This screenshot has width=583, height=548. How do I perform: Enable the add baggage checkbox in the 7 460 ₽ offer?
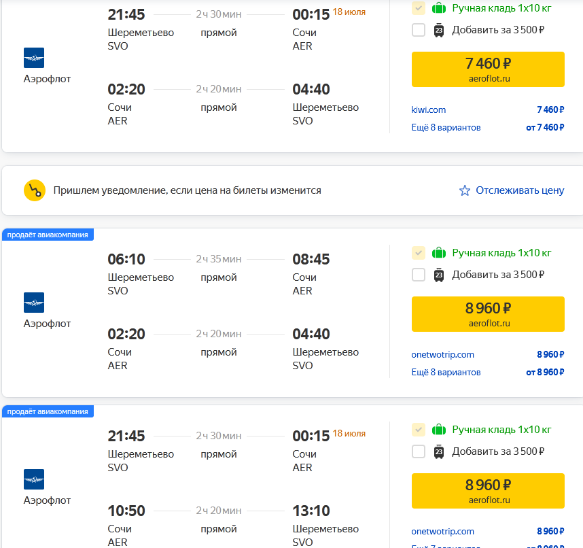click(419, 30)
